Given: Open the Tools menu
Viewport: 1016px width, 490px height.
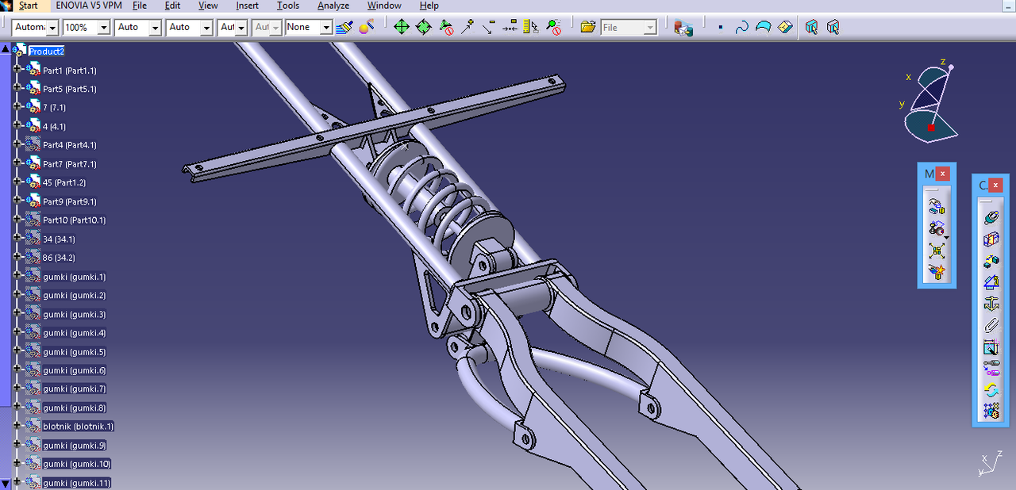Looking at the screenshot, I should pyautogui.click(x=288, y=6).
